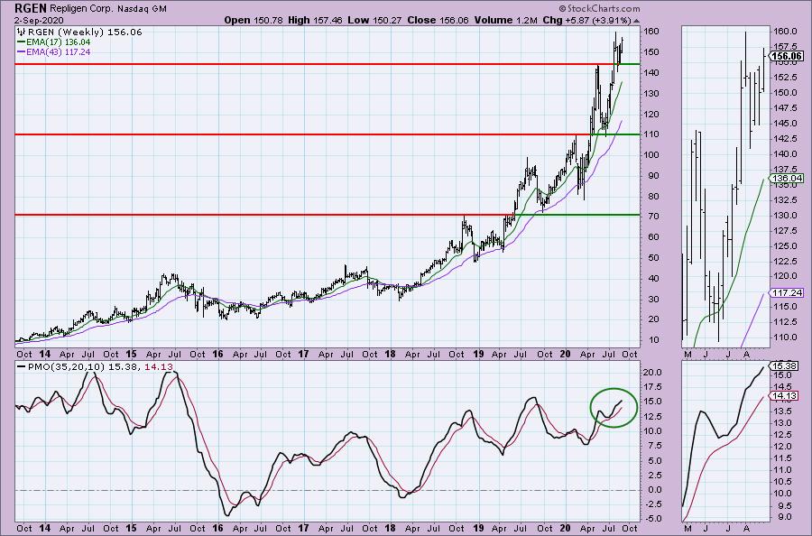Click the black PMO legend line swatch

[x=22, y=366]
